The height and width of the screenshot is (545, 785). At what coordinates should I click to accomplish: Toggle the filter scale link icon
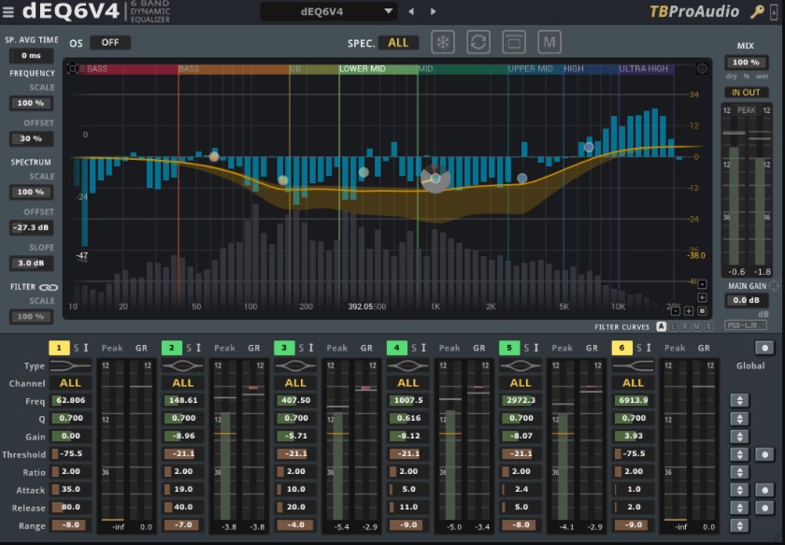49,288
